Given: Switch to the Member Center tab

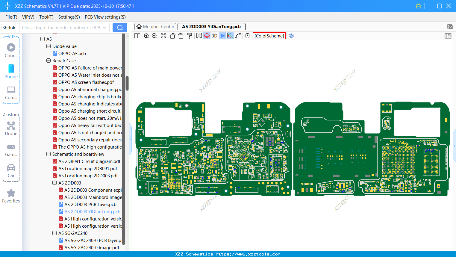Looking at the screenshot, I should [155, 27].
